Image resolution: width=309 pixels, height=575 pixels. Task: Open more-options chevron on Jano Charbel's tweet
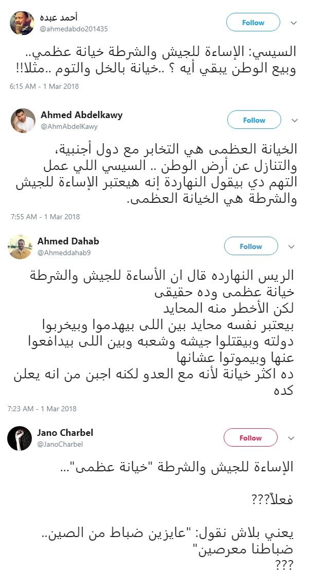[291, 438]
